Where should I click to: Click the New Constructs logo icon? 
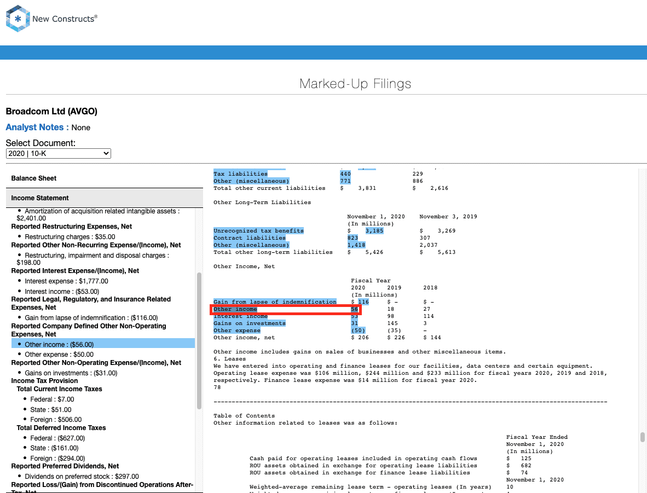pos(18,19)
